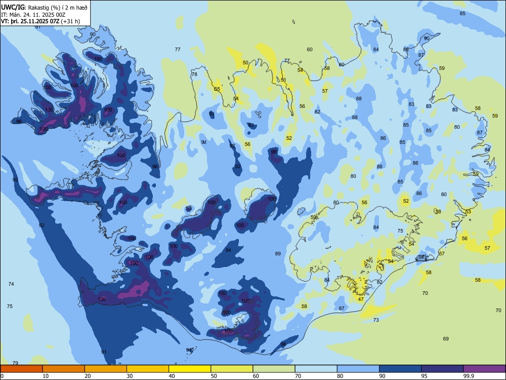Click the title text 'Rakastig (%) í 2 m hæð'
506x380 pixels.
coord(58,8)
